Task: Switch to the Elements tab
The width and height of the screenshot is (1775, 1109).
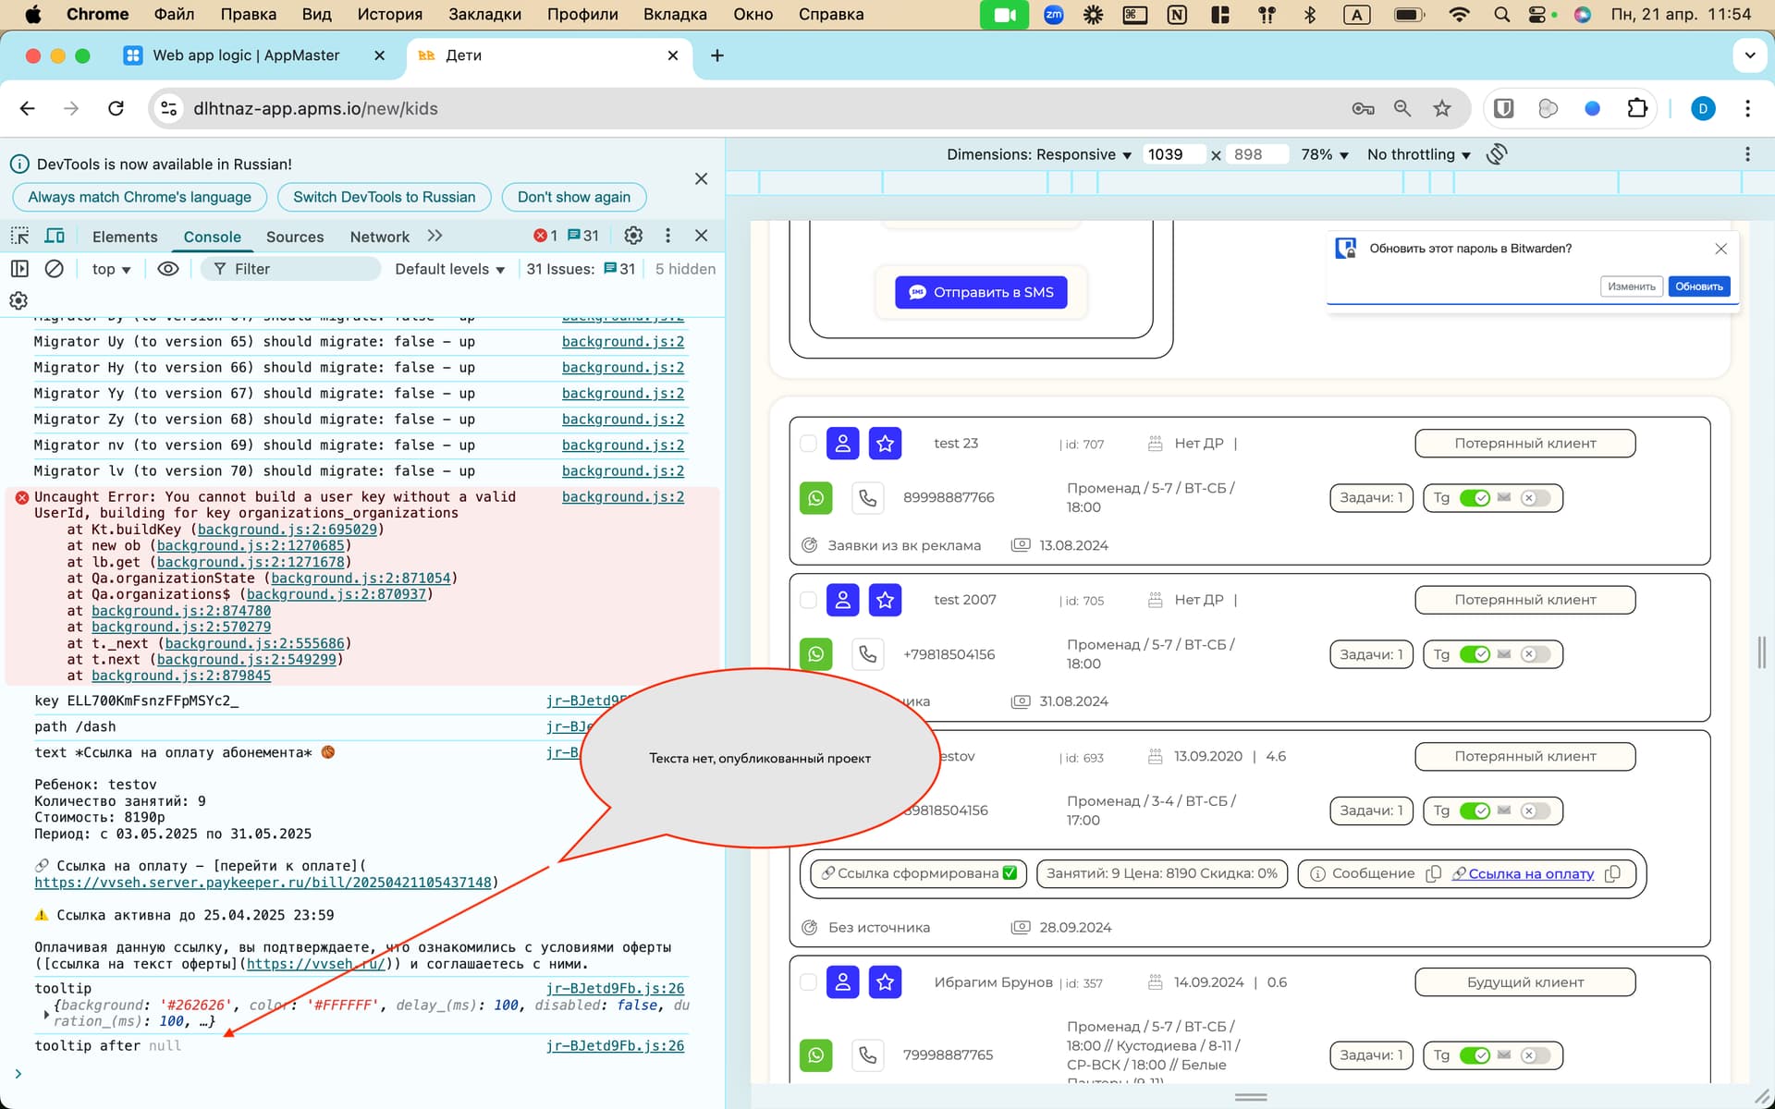Action: [x=125, y=237]
